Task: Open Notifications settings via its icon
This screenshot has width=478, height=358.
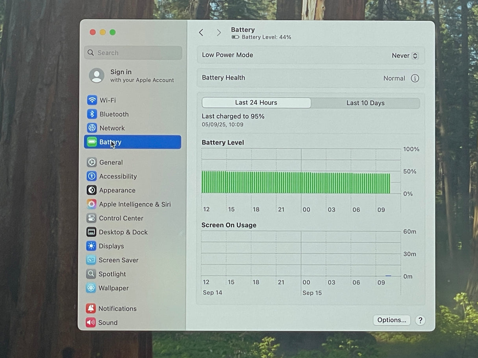Action: (90, 308)
